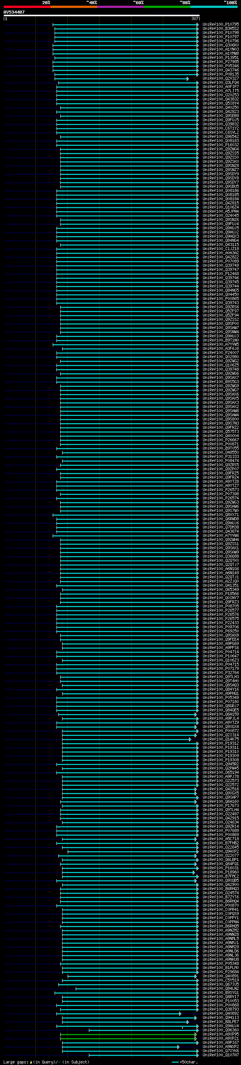This screenshot has width=241, height=1065.
Task: Select hit label UniRef100_P19308
Action: pos(220,759)
